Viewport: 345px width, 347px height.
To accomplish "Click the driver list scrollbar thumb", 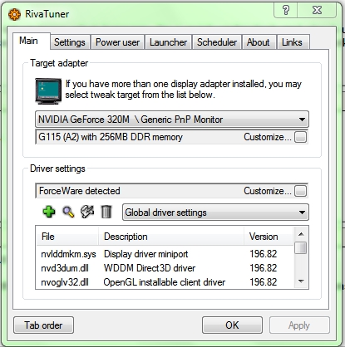I will point(301,248).
